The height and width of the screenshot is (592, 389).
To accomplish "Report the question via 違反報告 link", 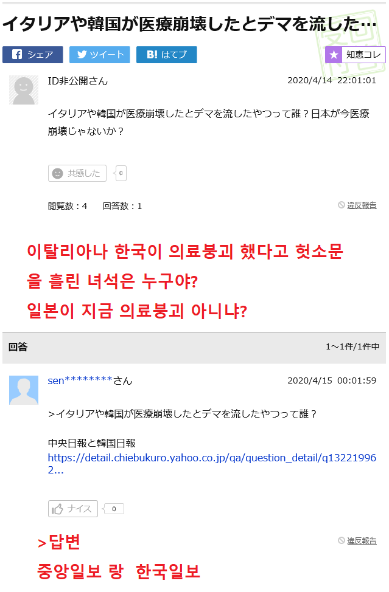I will [362, 205].
